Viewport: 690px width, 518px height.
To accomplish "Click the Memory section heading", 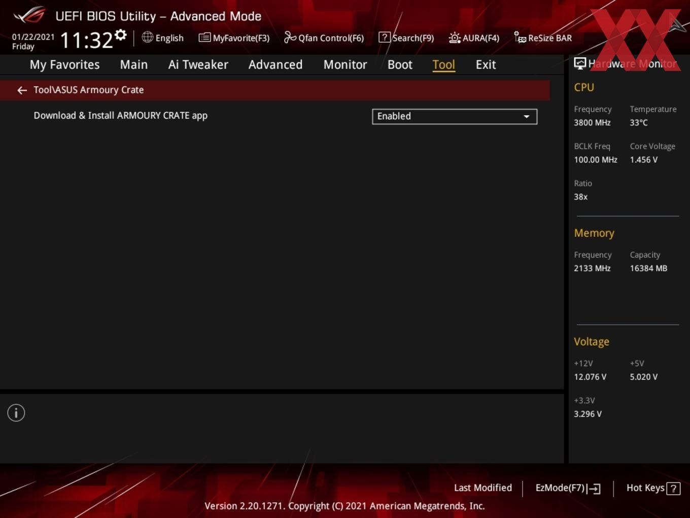I will 594,233.
